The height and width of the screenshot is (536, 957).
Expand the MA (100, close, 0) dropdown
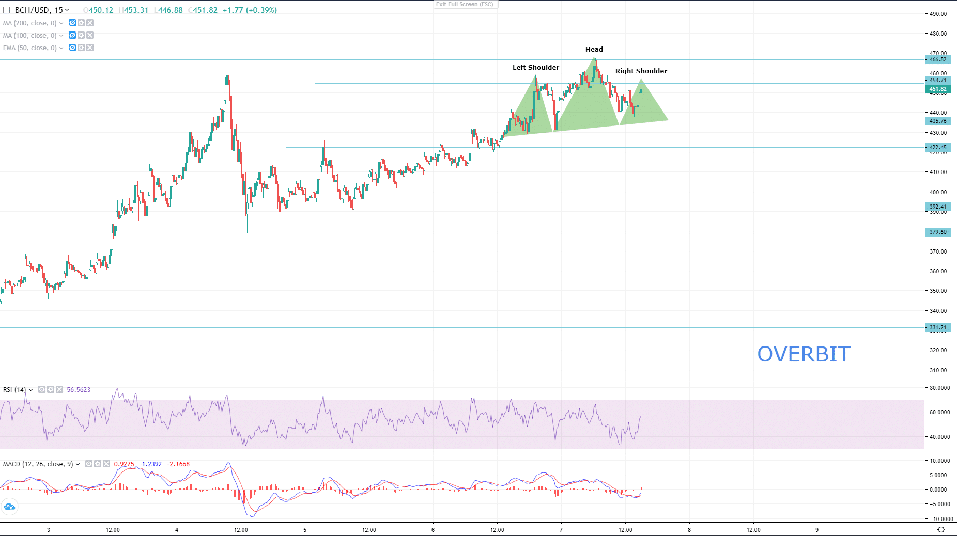[x=61, y=36]
